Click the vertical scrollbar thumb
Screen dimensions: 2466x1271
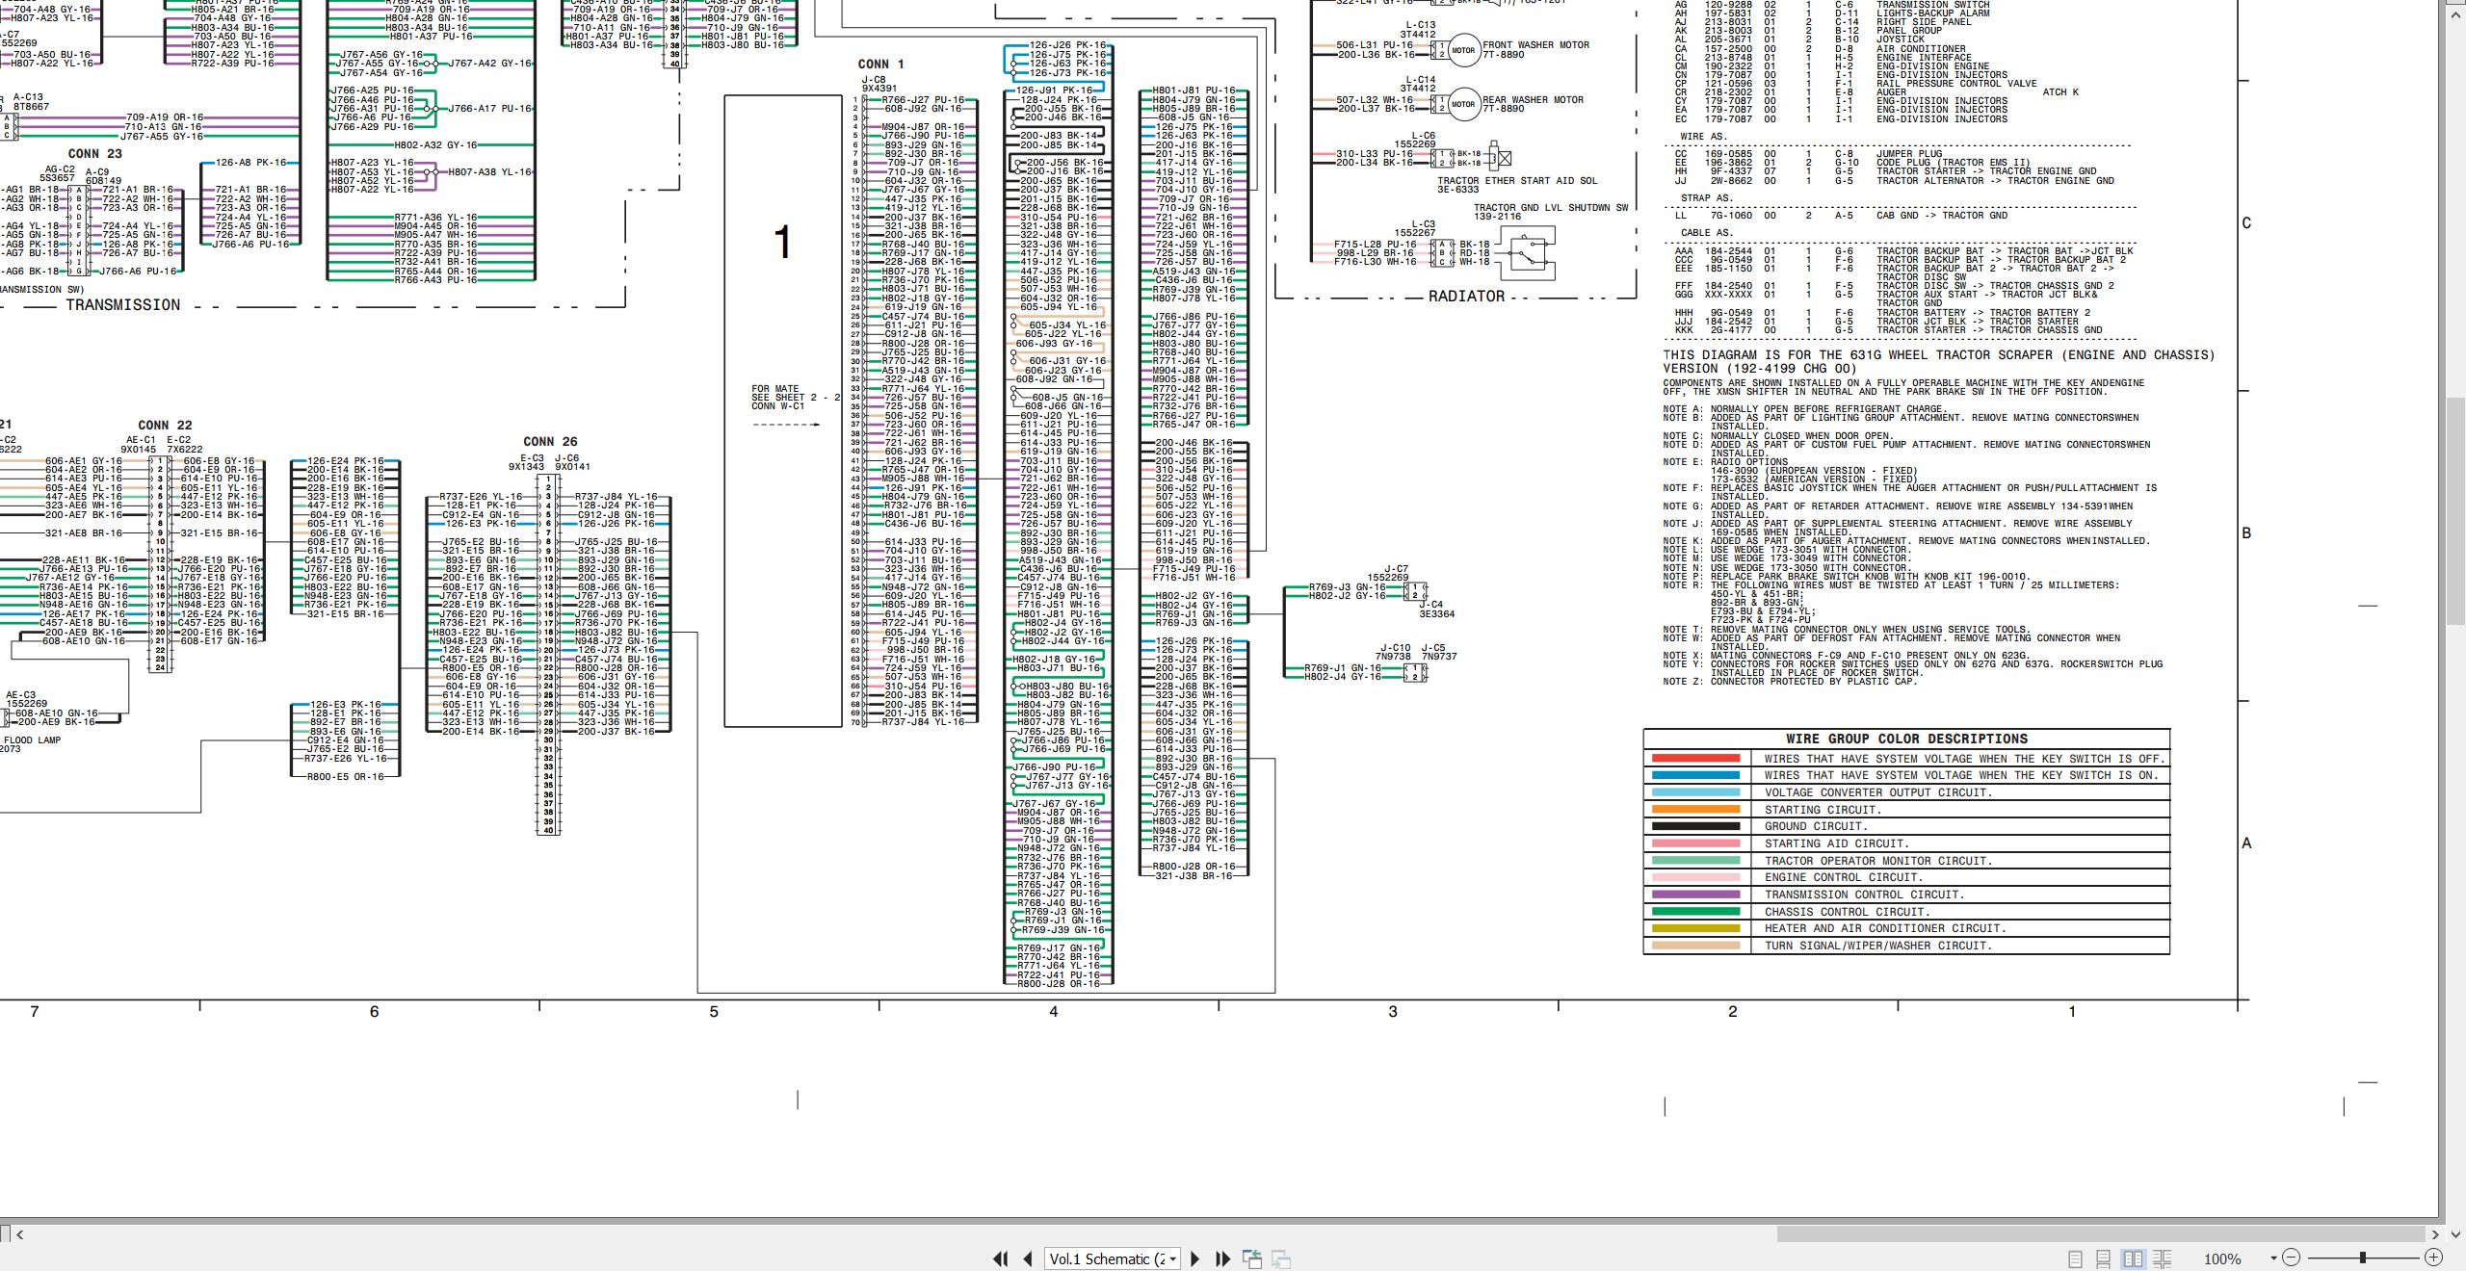pyautogui.click(x=2455, y=510)
